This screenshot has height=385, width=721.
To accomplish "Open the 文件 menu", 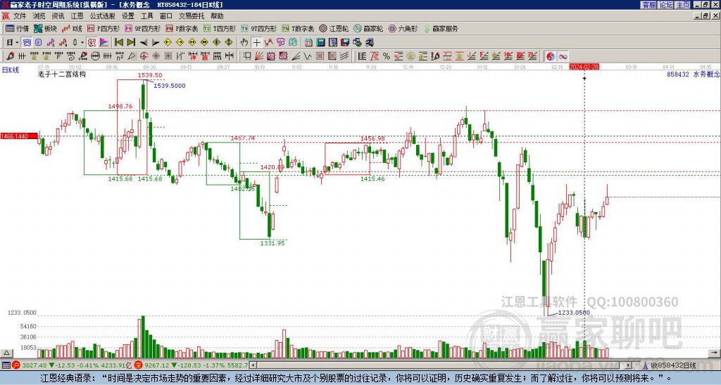I will point(20,16).
